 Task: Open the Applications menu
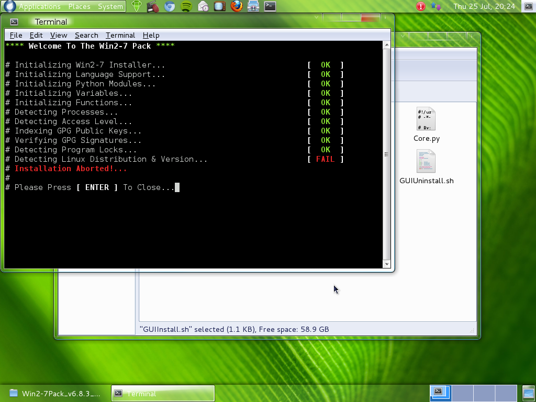pos(39,6)
